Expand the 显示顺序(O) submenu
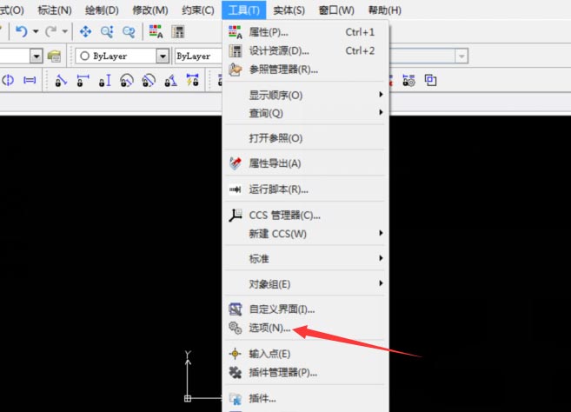This screenshot has height=412, width=571. [306, 95]
